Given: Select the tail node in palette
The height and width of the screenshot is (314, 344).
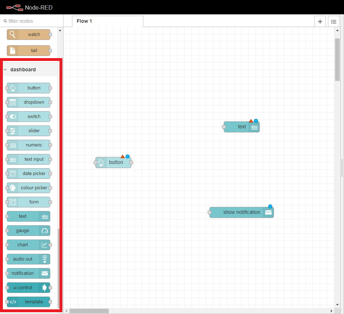Looking at the screenshot, I should [x=29, y=51].
